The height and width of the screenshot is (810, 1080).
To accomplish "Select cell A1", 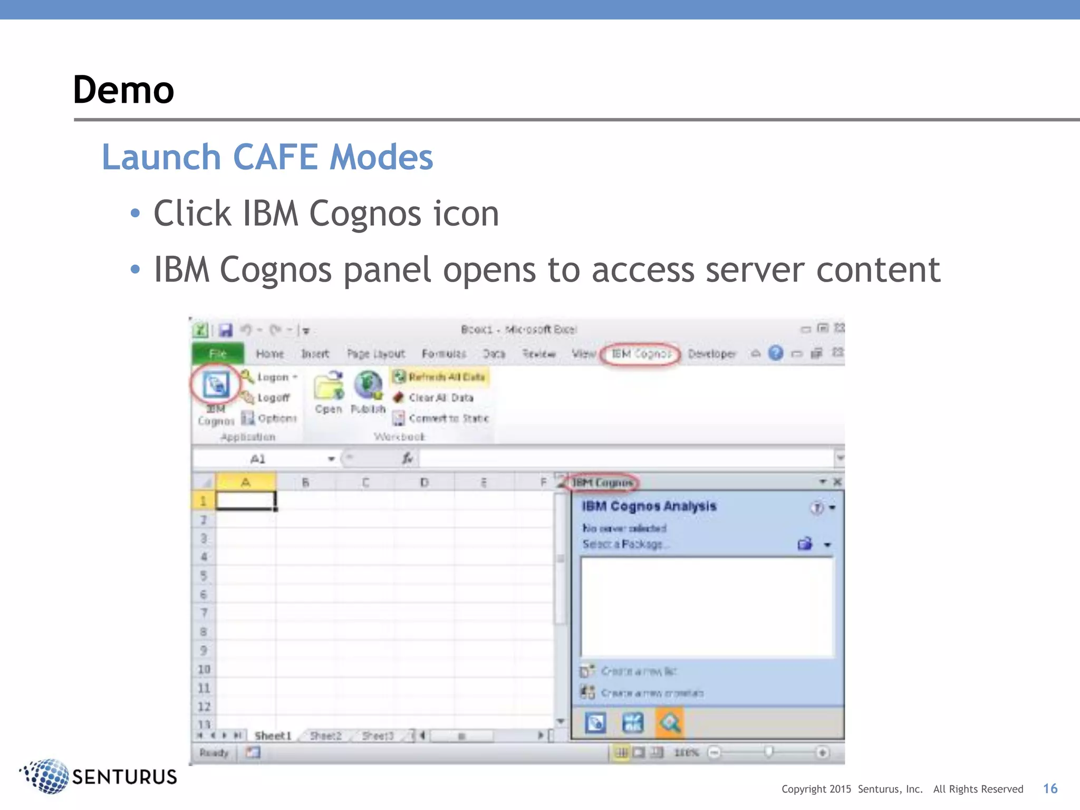I will [x=246, y=500].
